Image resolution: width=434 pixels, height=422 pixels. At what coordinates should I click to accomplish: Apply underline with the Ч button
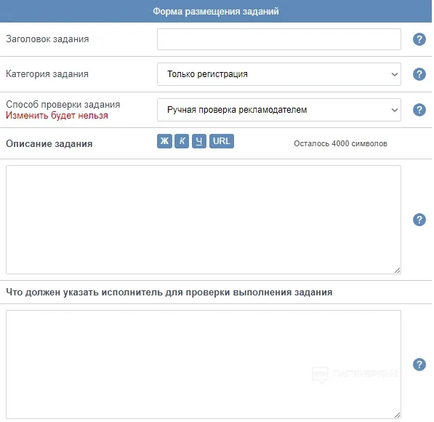click(x=199, y=141)
